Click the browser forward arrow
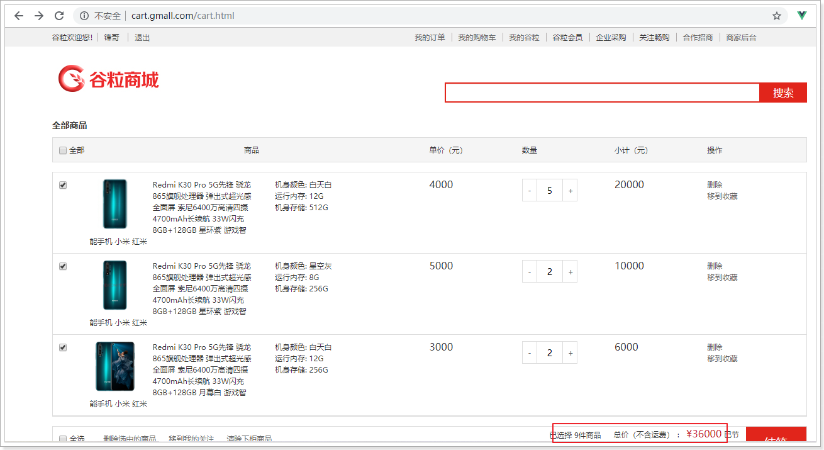 pyautogui.click(x=39, y=16)
